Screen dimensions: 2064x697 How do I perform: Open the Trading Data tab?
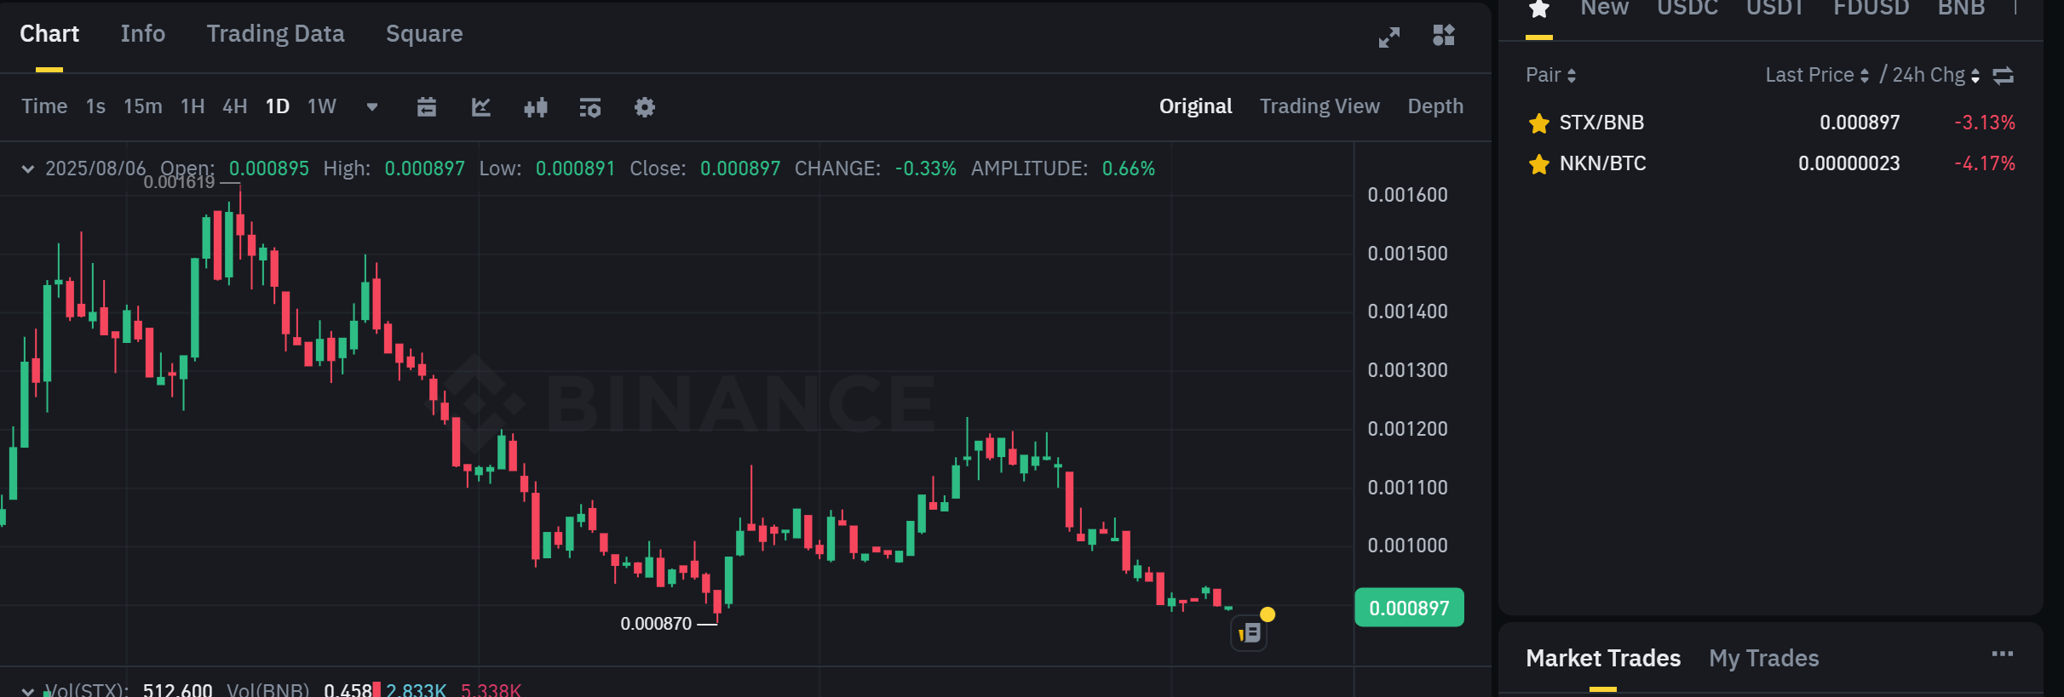pos(275,34)
